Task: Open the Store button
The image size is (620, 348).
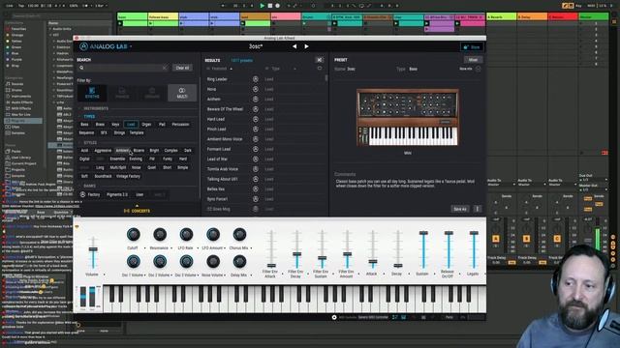Action: click(x=472, y=47)
